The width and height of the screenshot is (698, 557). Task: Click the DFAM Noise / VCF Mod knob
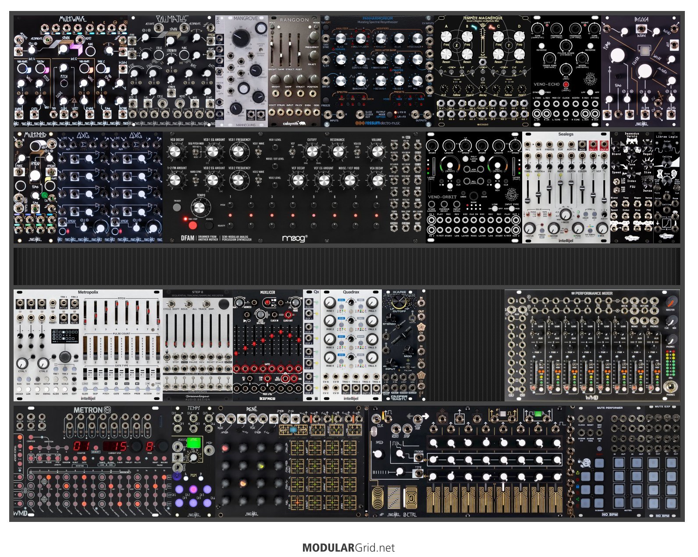(x=349, y=180)
